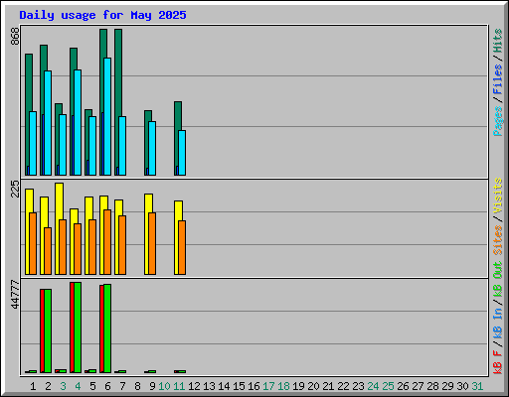Select day 2 label on the x-axis
This screenshot has height=397, width=509.
[48, 386]
